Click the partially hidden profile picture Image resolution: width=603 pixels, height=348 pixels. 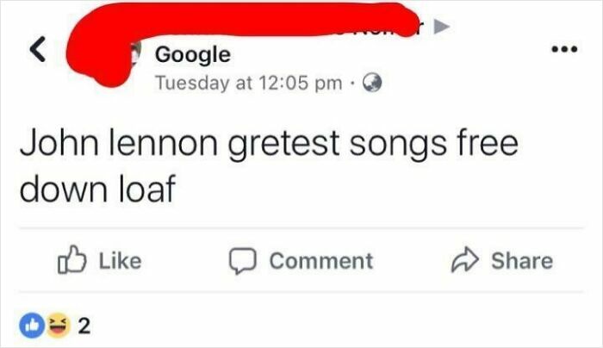[x=136, y=54]
